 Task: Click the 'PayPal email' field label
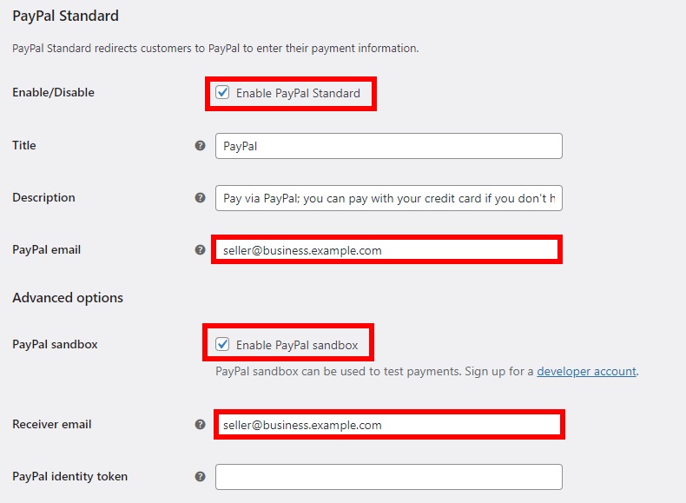pos(46,249)
